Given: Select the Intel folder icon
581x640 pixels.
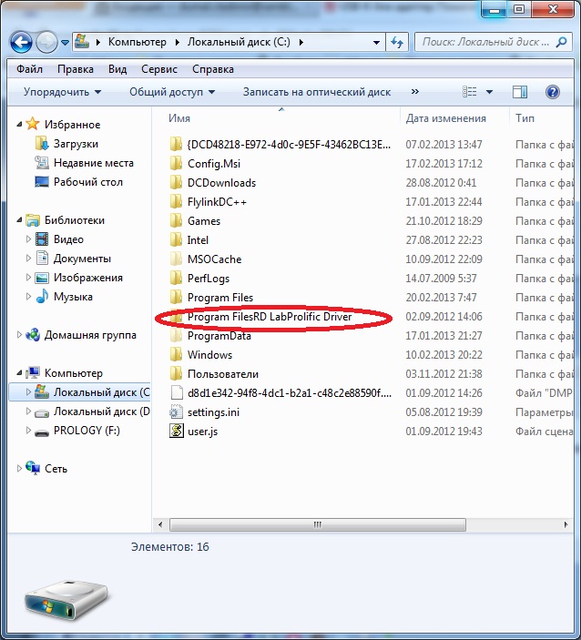Looking at the screenshot, I should coord(176,240).
